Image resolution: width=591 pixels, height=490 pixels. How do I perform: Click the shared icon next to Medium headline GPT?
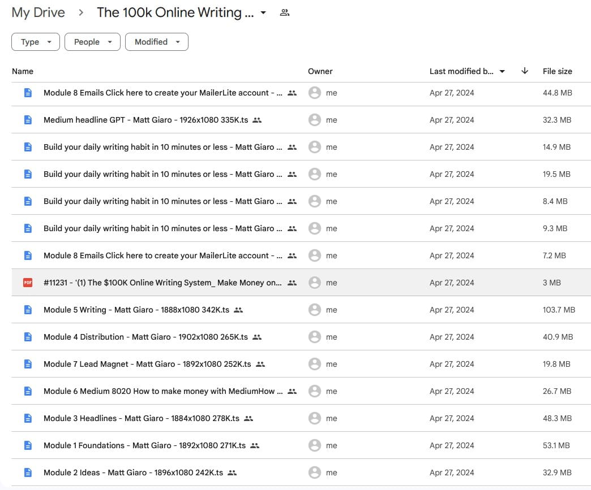257,120
